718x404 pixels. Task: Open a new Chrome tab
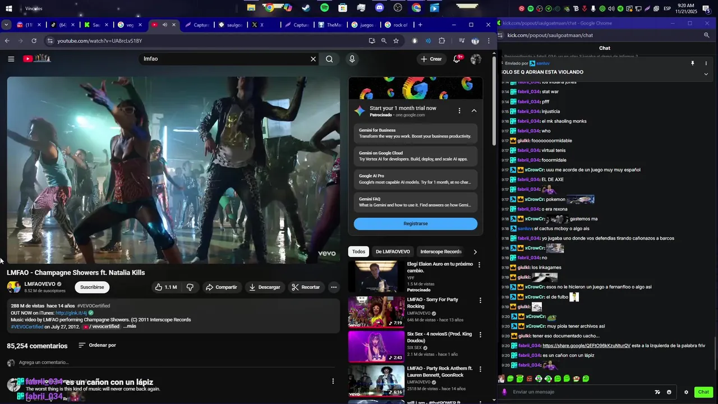[x=420, y=25]
